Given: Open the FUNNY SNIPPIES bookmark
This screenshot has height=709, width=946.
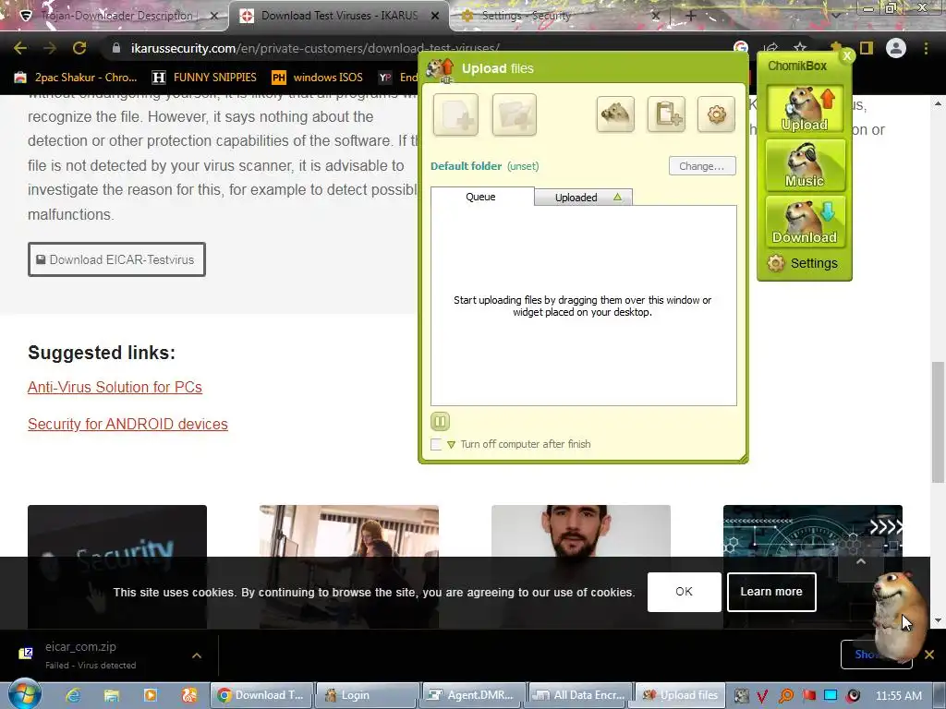Looking at the screenshot, I should coord(204,78).
